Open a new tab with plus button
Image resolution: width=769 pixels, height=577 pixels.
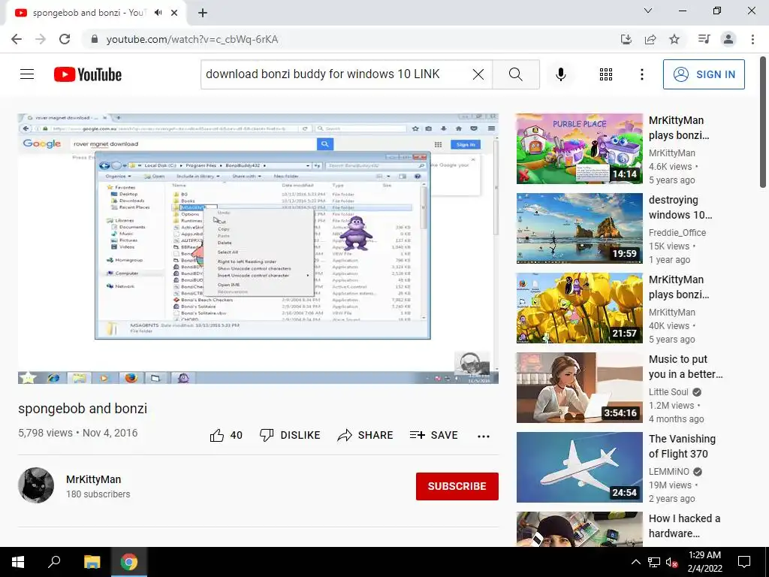point(203,13)
